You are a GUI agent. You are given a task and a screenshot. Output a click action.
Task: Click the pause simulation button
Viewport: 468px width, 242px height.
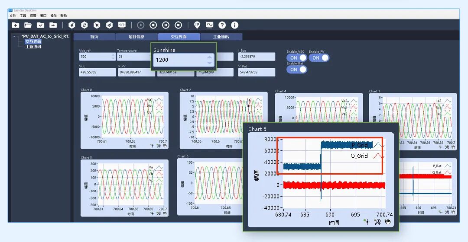coord(166,25)
